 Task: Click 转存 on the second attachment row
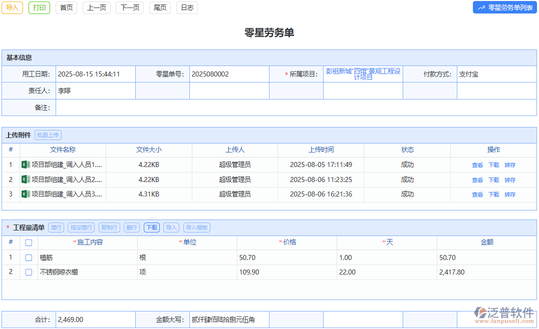click(x=510, y=179)
